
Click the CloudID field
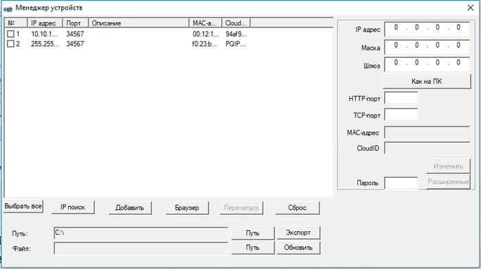click(x=427, y=148)
